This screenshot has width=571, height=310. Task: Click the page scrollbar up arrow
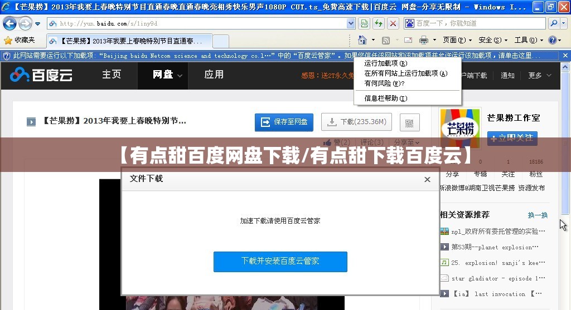(x=565, y=67)
